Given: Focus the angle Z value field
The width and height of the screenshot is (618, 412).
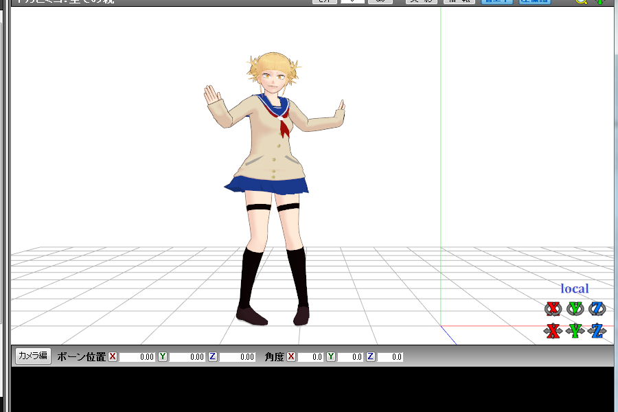Looking at the screenshot, I should (x=390, y=357).
